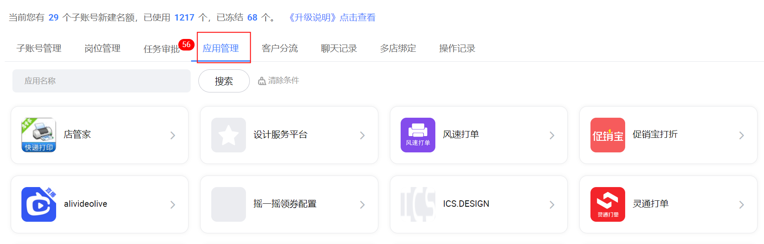Expand the 灵通打单 card chevron
Viewport: 764px width, 244px height.
(741, 205)
